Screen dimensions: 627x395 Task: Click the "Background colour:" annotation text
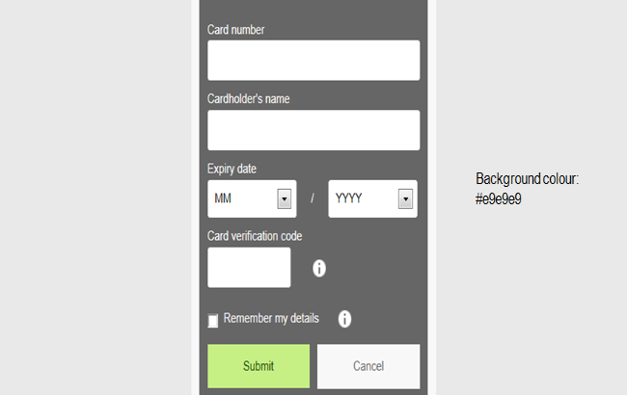526,179
